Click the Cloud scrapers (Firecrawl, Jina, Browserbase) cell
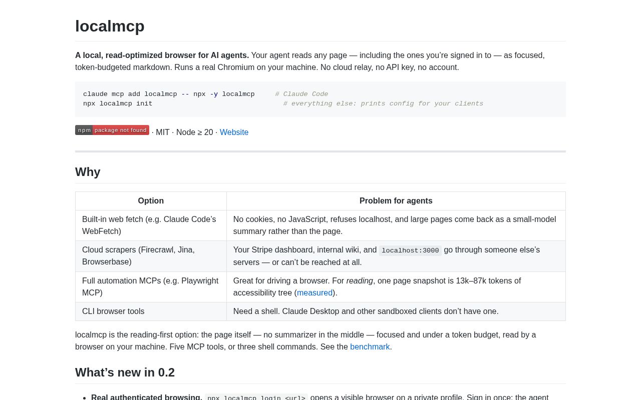The width and height of the screenshot is (641, 400). (151, 256)
